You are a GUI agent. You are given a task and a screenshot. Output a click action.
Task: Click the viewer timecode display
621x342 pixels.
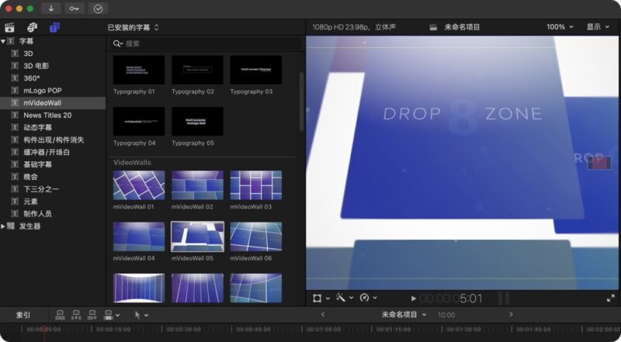click(x=451, y=299)
